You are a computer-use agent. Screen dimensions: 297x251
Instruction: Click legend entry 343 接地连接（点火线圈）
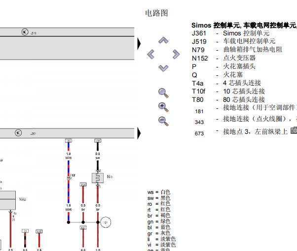pos(246,120)
